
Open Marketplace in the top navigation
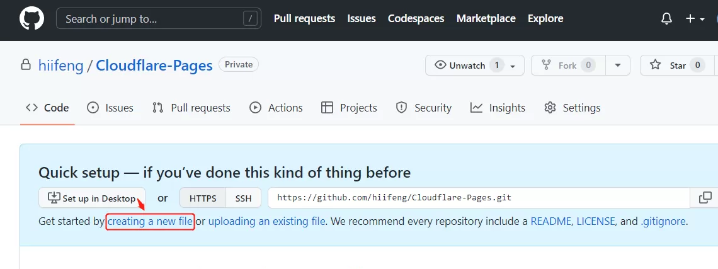486,18
